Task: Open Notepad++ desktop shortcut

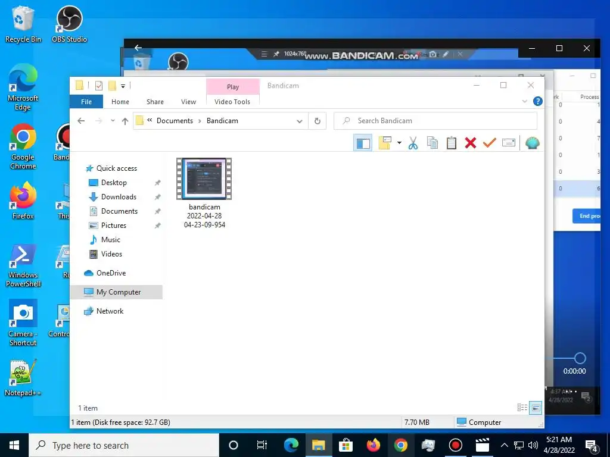Action: tap(23, 378)
